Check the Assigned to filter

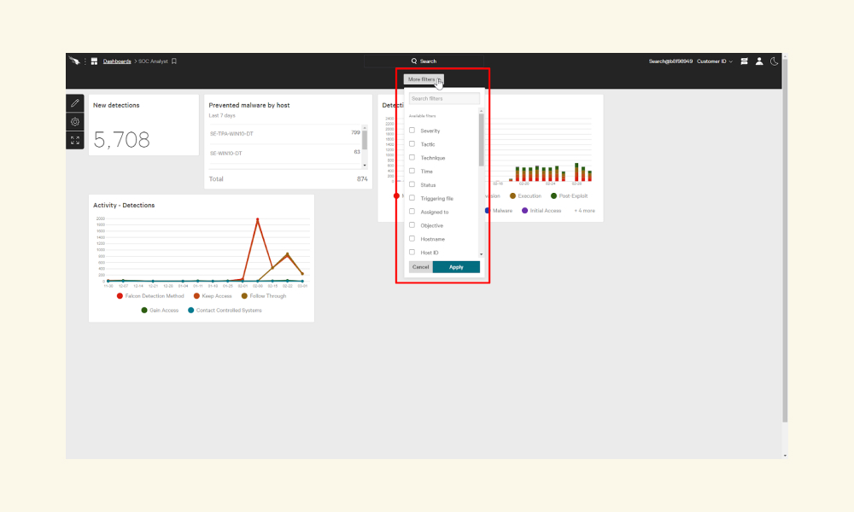click(412, 211)
